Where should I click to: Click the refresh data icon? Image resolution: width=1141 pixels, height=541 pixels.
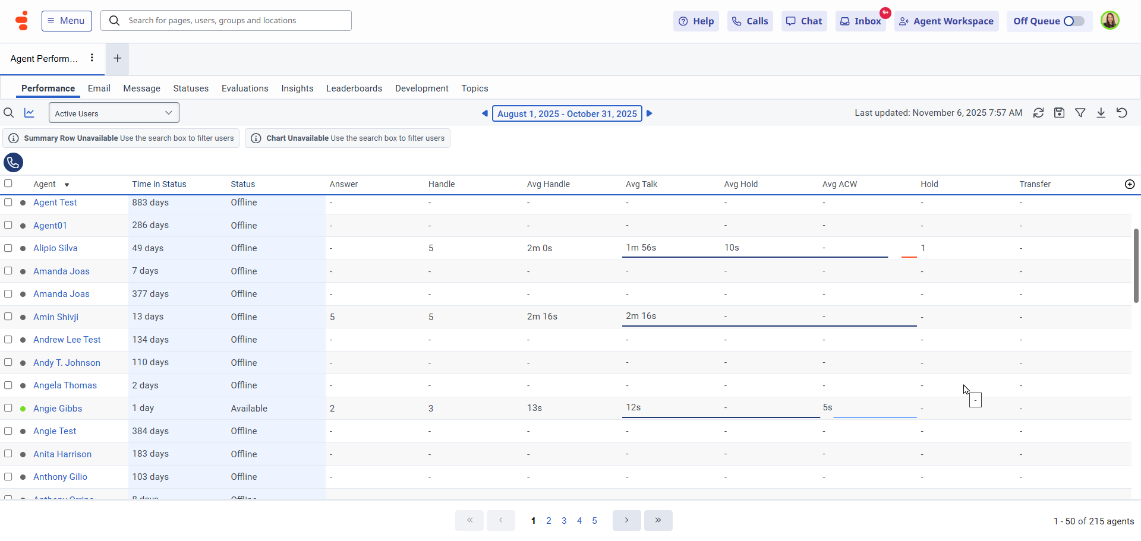[x=1038, y=113]
